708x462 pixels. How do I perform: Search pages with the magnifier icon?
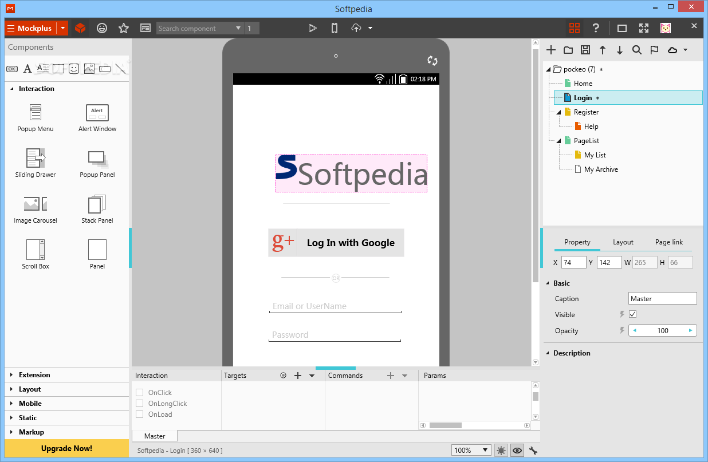[637, 50]
